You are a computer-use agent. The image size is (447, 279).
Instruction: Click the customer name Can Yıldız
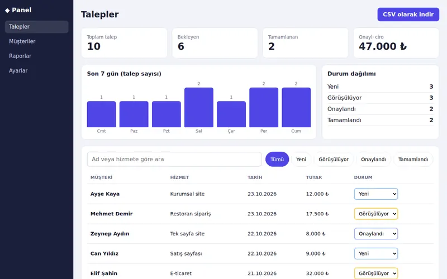point(104,254)
